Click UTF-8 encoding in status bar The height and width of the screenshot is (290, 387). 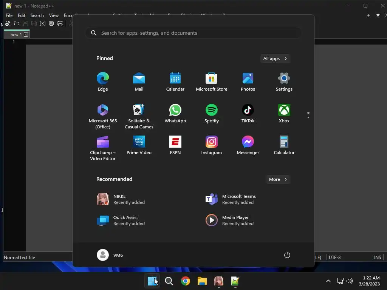pos(335,257)
